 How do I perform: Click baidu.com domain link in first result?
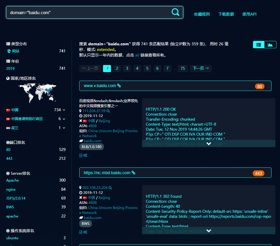[x=92, y=141]
